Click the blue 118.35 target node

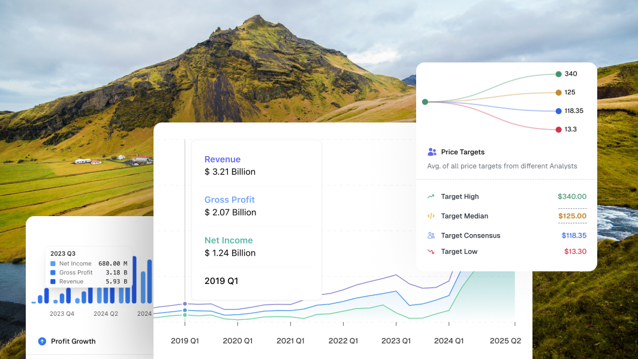tap(558, 111)
